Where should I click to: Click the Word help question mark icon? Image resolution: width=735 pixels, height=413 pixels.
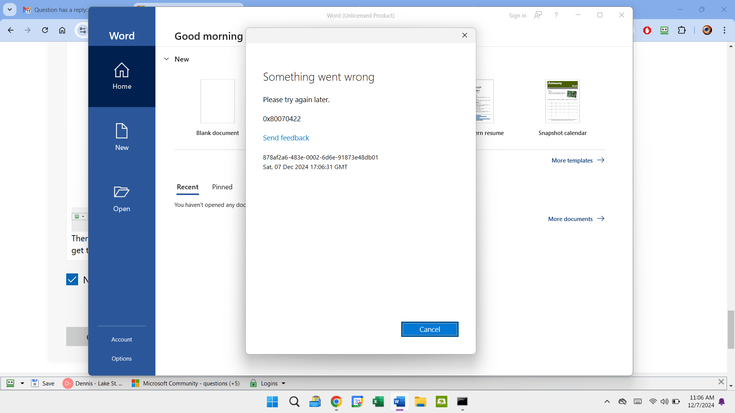click(556, 15)
